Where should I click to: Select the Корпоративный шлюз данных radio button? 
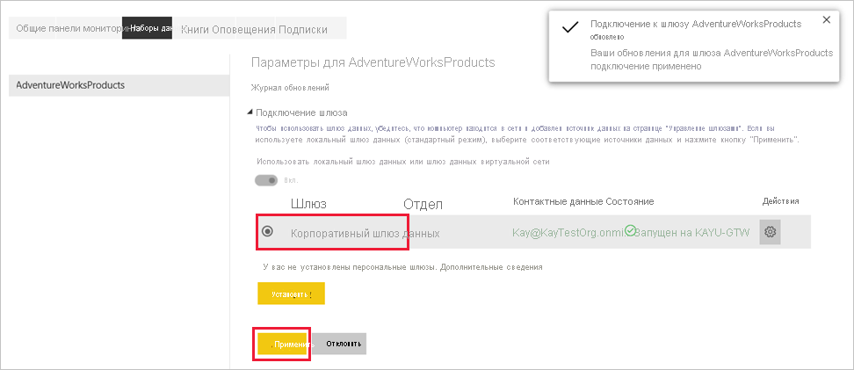tap(267, 231)
